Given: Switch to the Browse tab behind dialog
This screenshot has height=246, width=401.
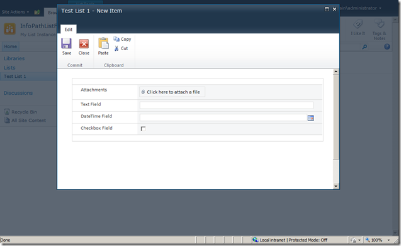Looking at the screenshot, I should tap(51, 12).
